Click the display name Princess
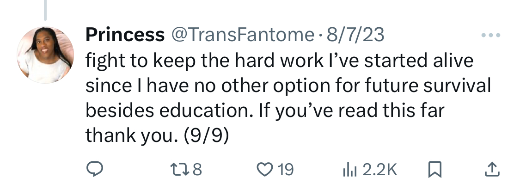520x190 pixels. point(125,35)
